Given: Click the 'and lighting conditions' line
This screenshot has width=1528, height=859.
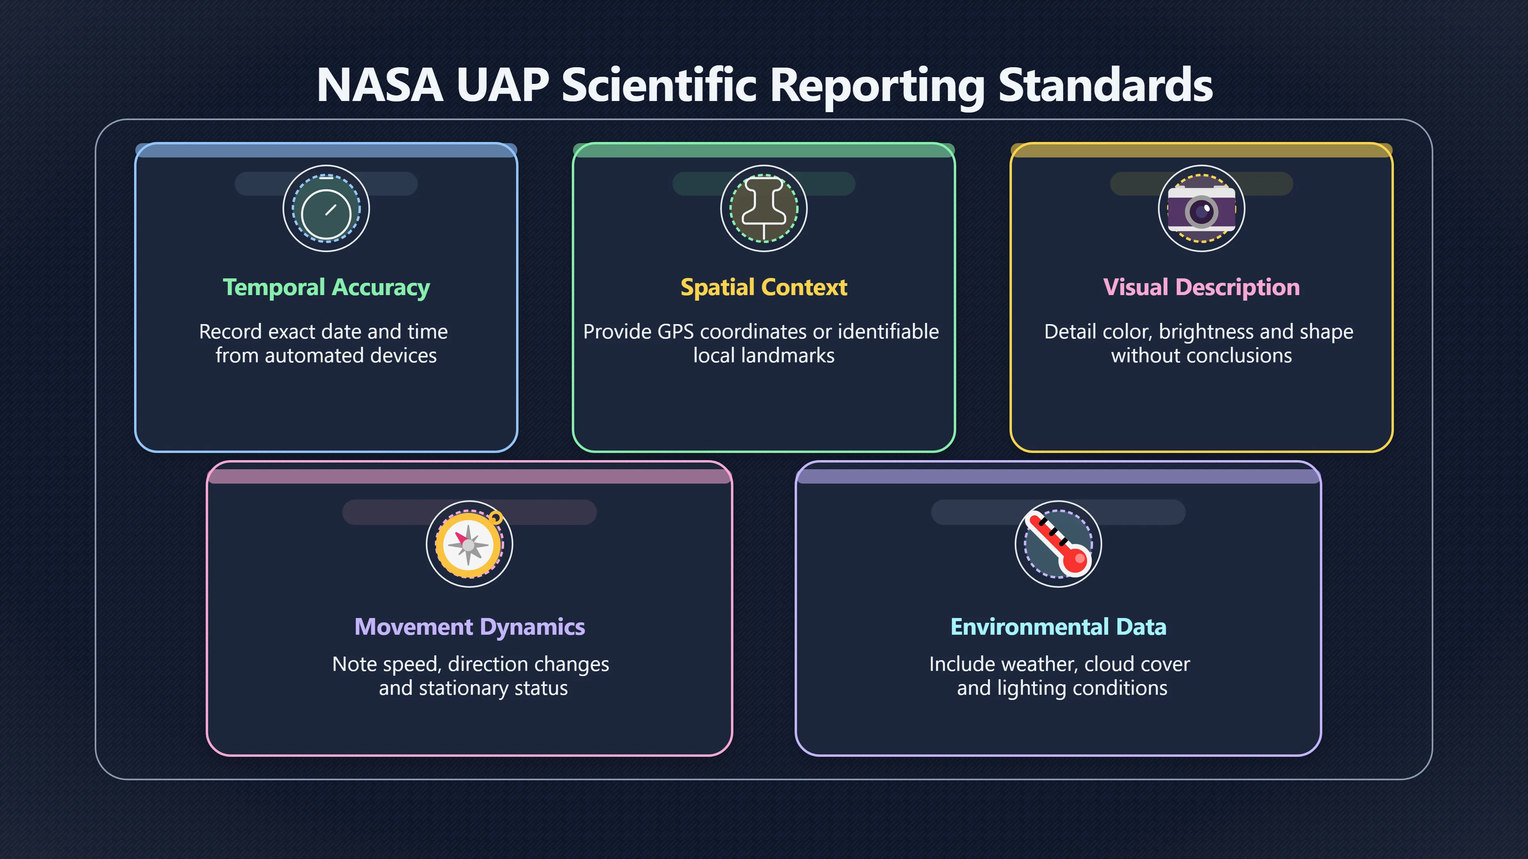Looking at the screenshot, I should point(1062,688).
